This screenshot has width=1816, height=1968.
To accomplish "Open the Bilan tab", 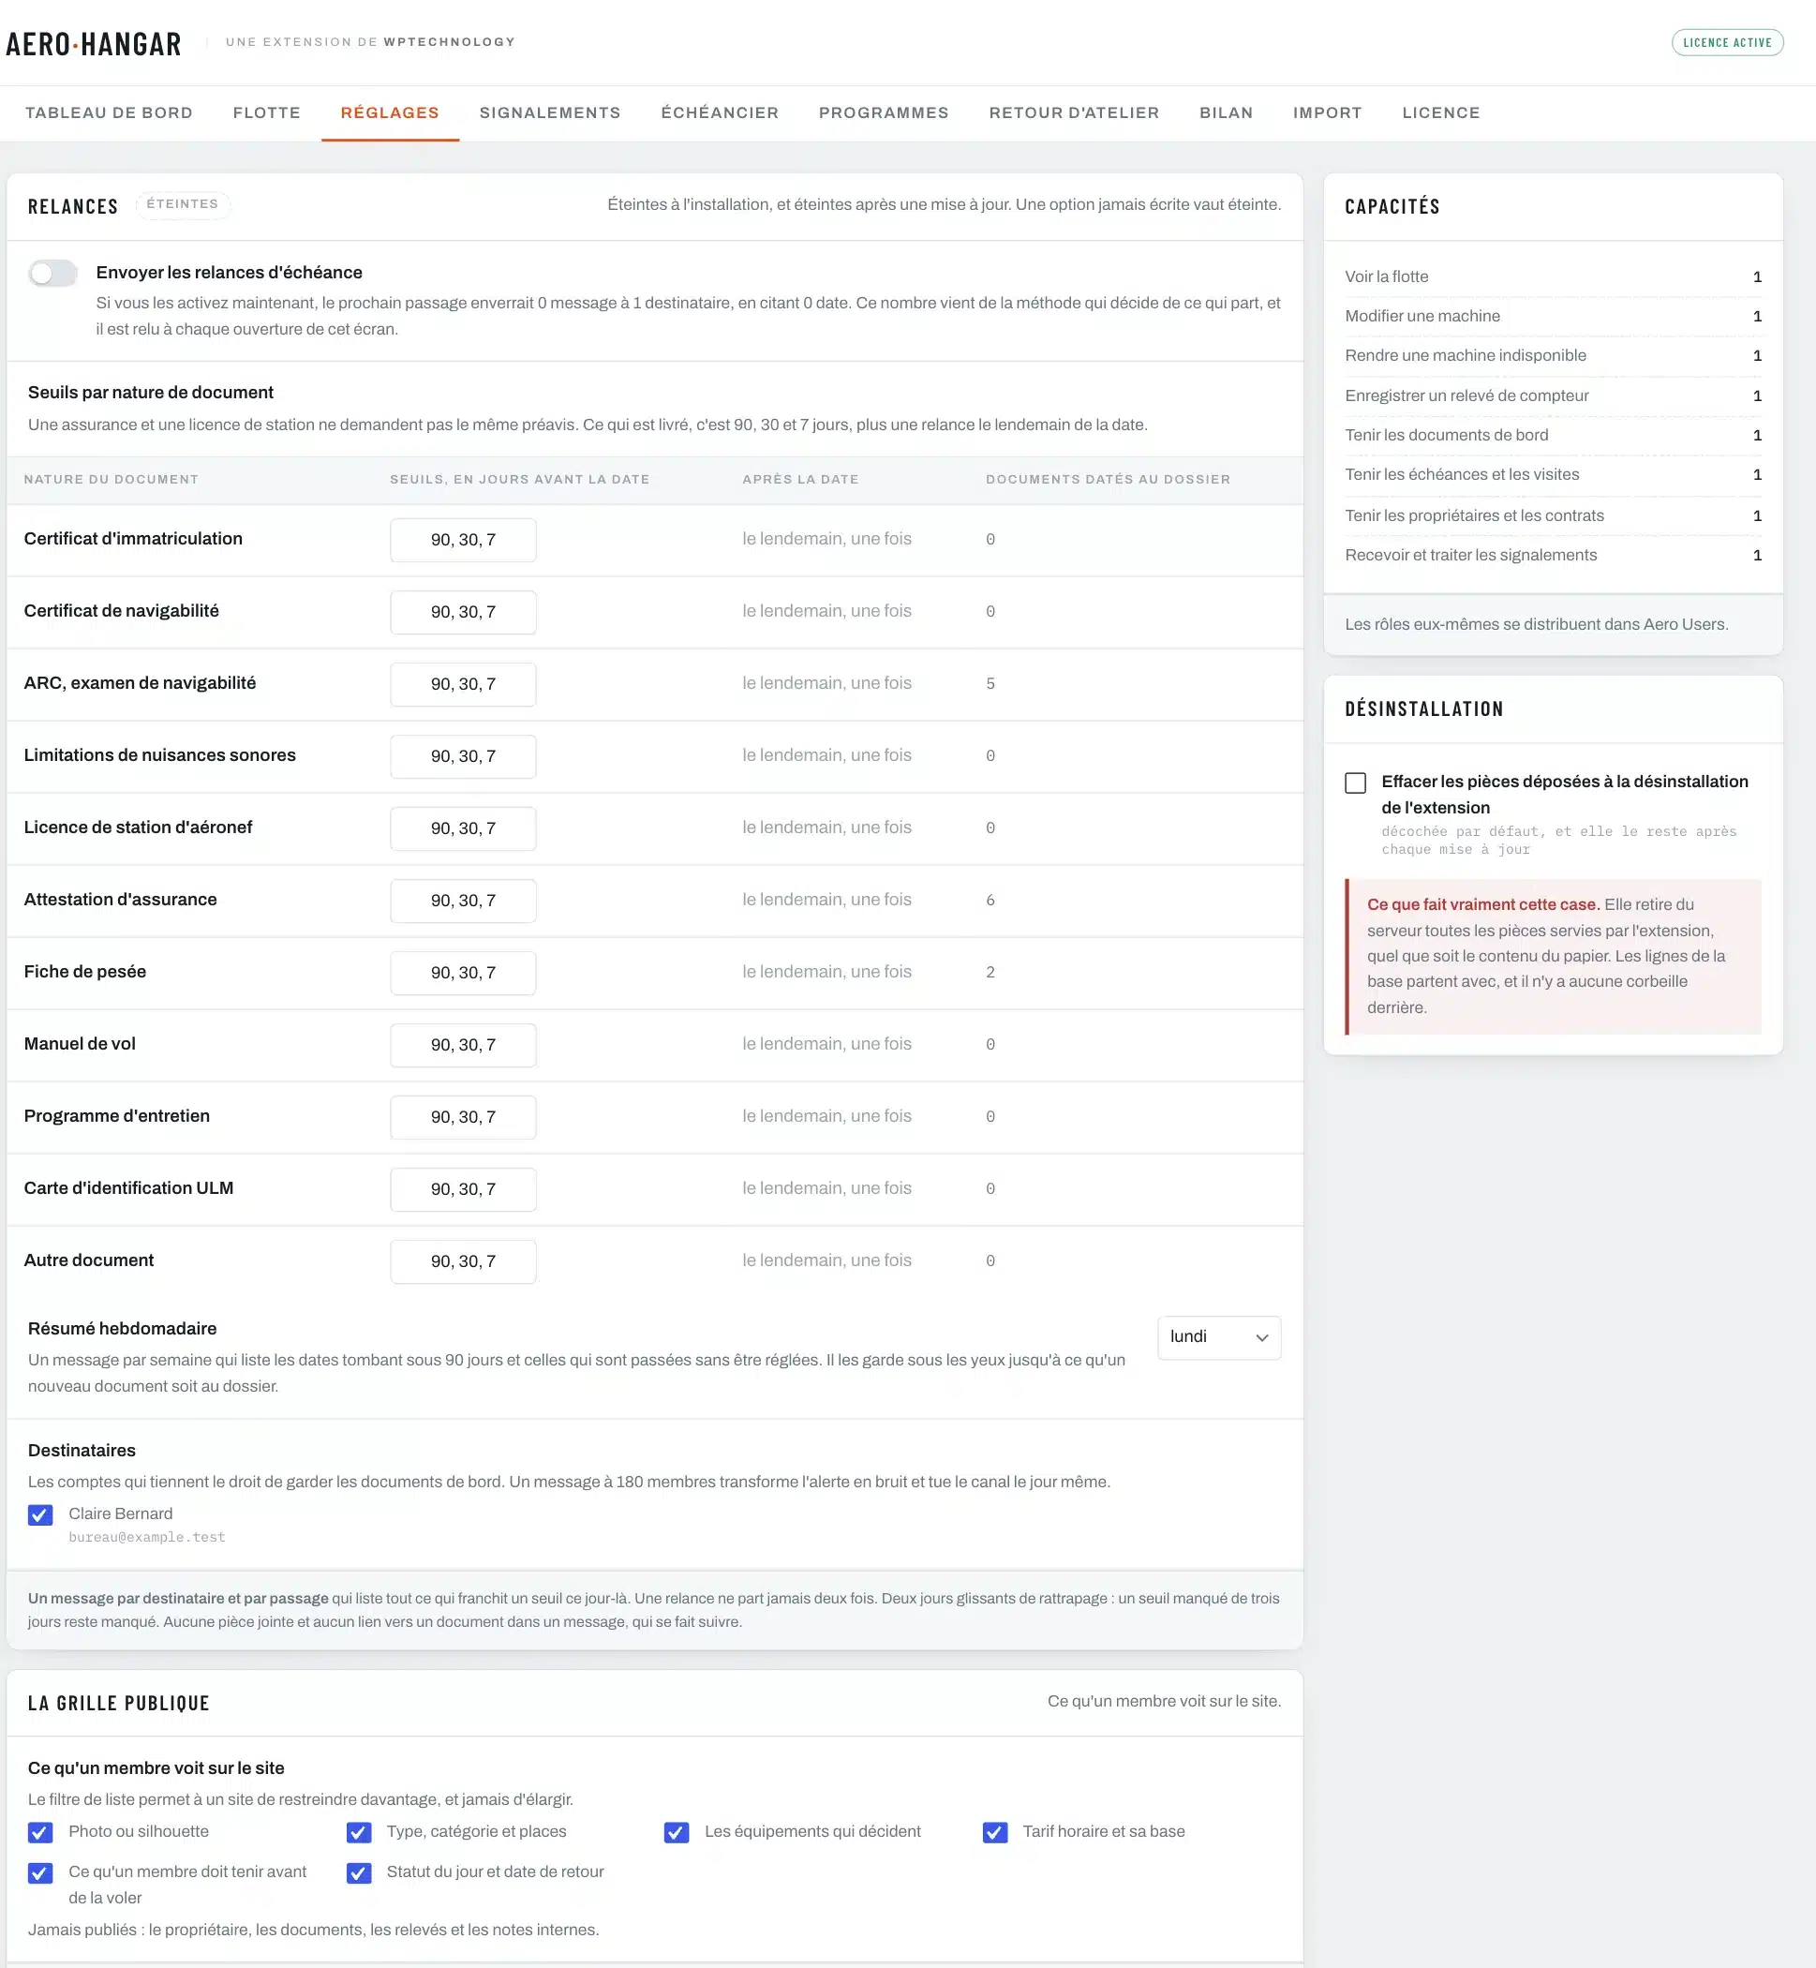I will pos(1227,113).
